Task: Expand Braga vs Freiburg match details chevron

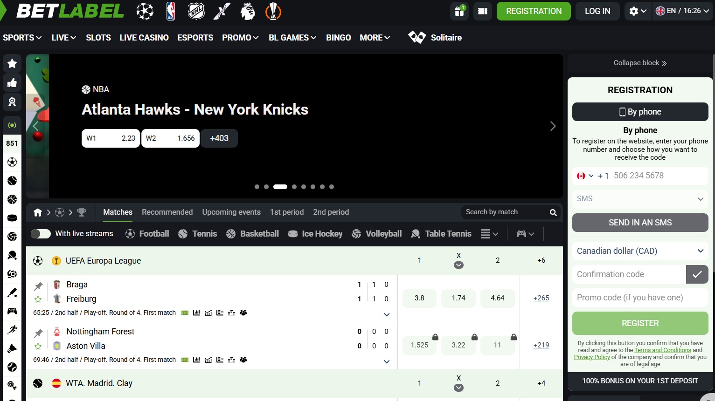Action: (x=387, y=315)
